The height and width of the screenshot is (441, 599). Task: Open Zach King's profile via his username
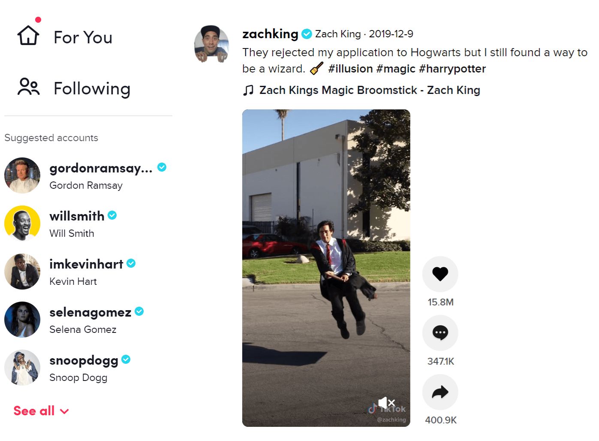270,33
